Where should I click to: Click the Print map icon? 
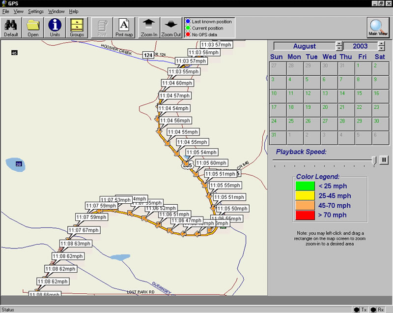coord(124,28)
